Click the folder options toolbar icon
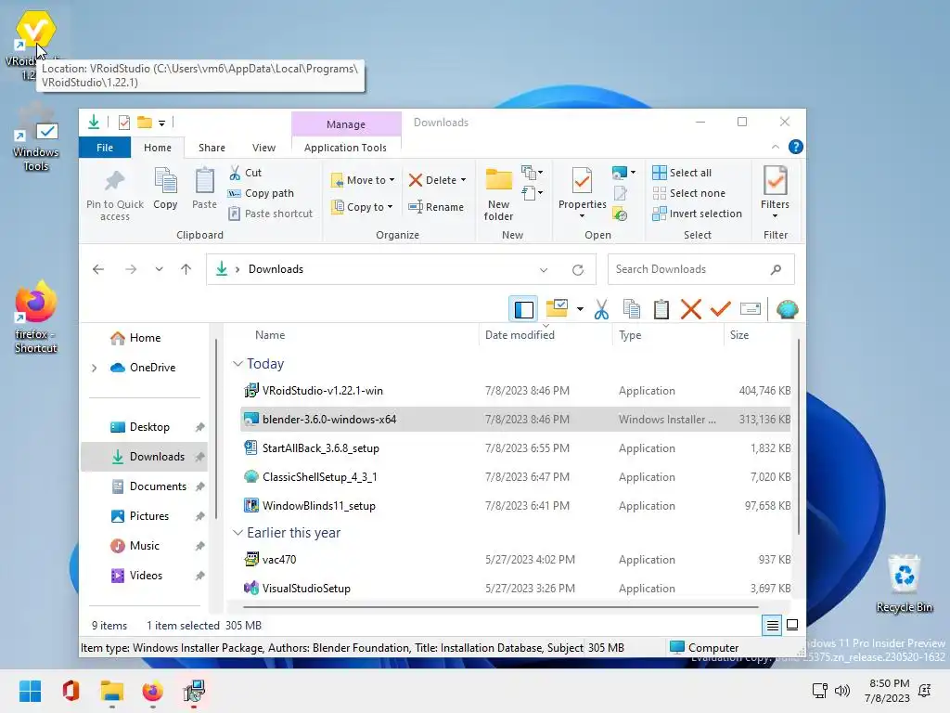Viewport: 950px width, 713px height. pos(558,308)
